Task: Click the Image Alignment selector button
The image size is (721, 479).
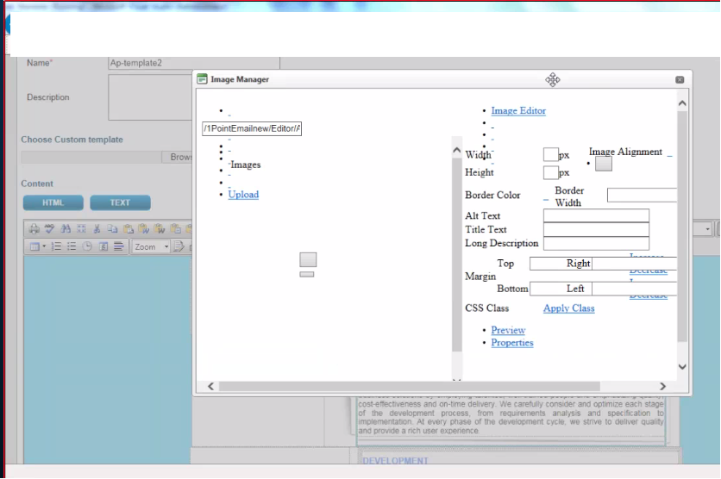Action: coord(604,164)
